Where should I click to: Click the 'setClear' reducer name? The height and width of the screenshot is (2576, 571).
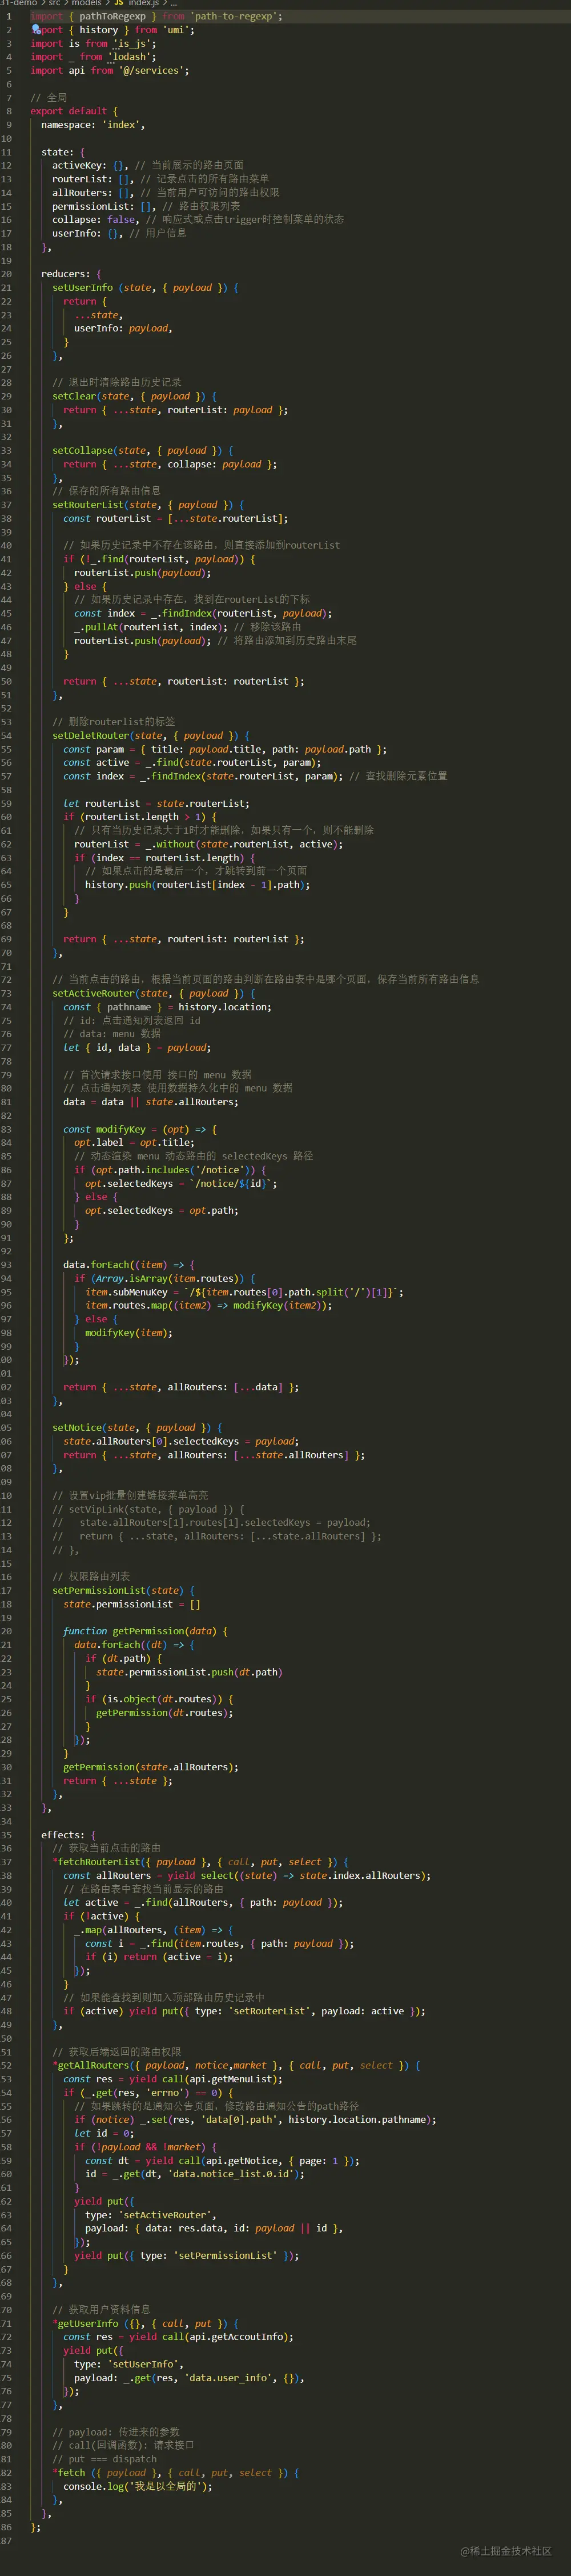[74, 396]
